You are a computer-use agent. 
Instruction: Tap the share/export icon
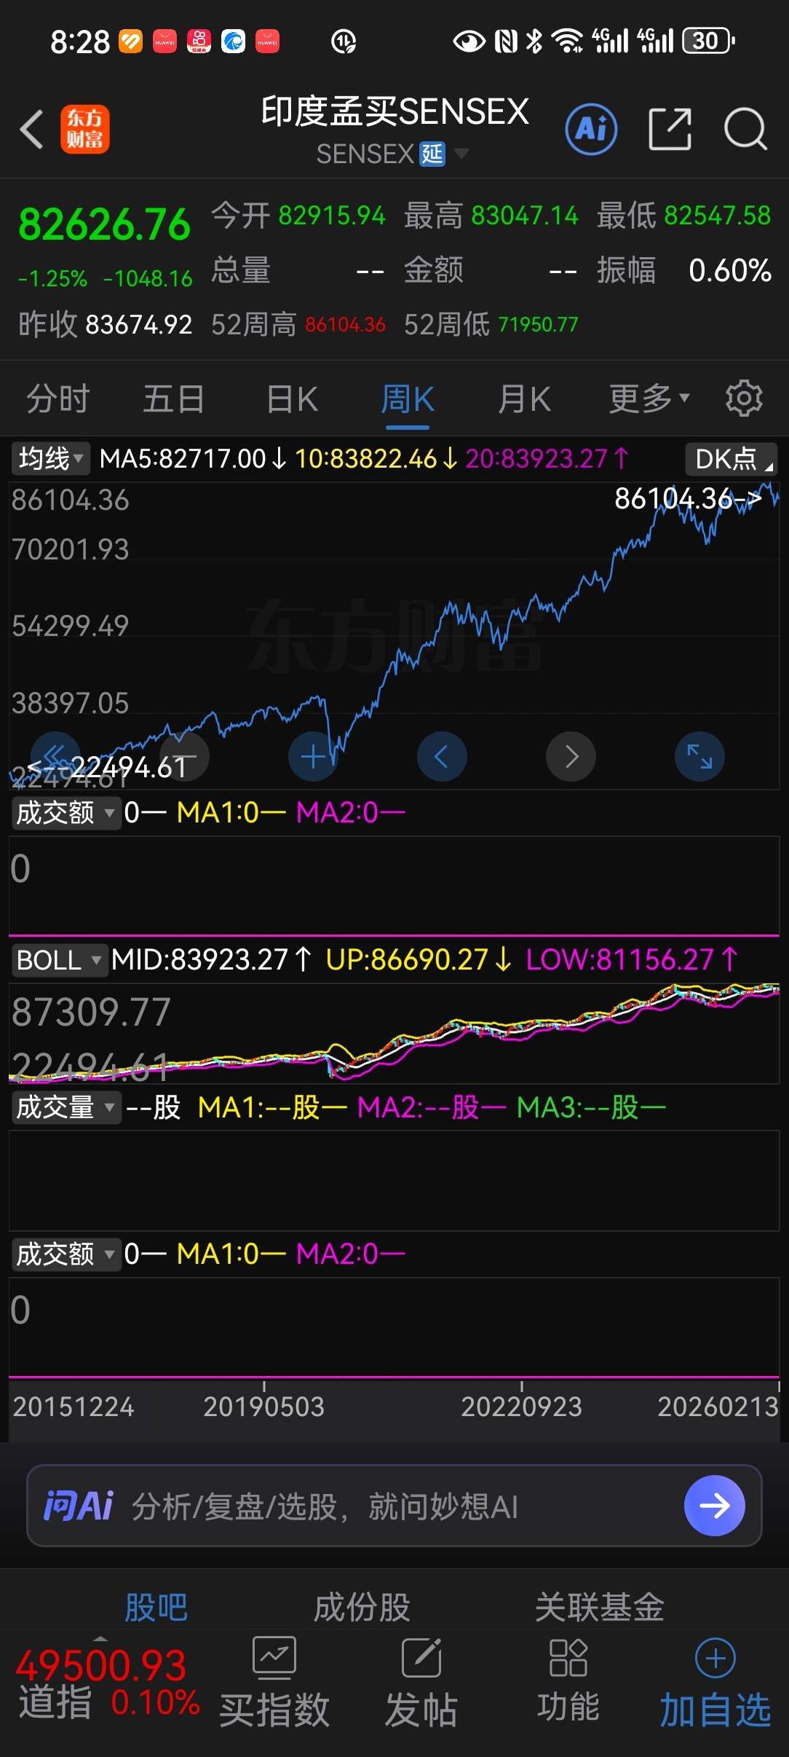click(670, 129)
